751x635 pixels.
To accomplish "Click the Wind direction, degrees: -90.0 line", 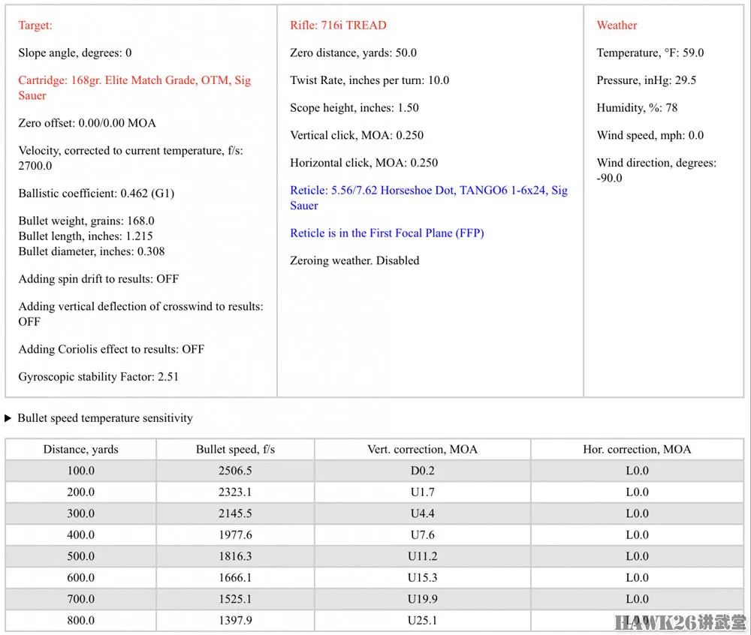I will pyautogui.click(x=656, y=170).
